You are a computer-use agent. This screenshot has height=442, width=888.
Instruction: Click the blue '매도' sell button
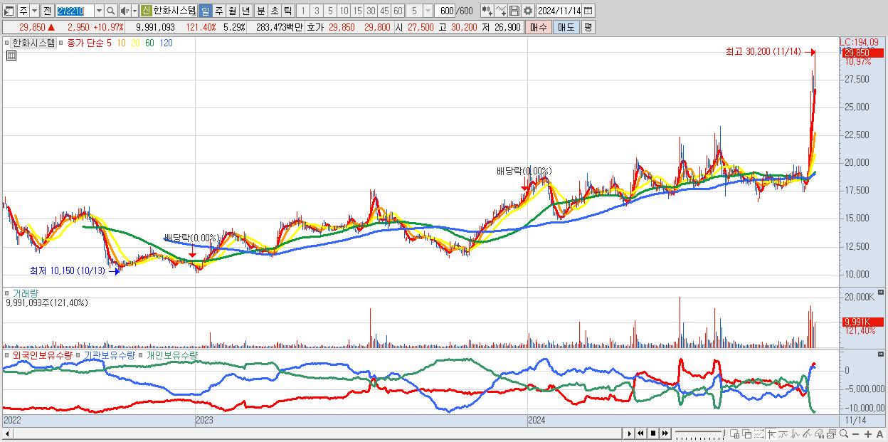[x=566, y=27]
